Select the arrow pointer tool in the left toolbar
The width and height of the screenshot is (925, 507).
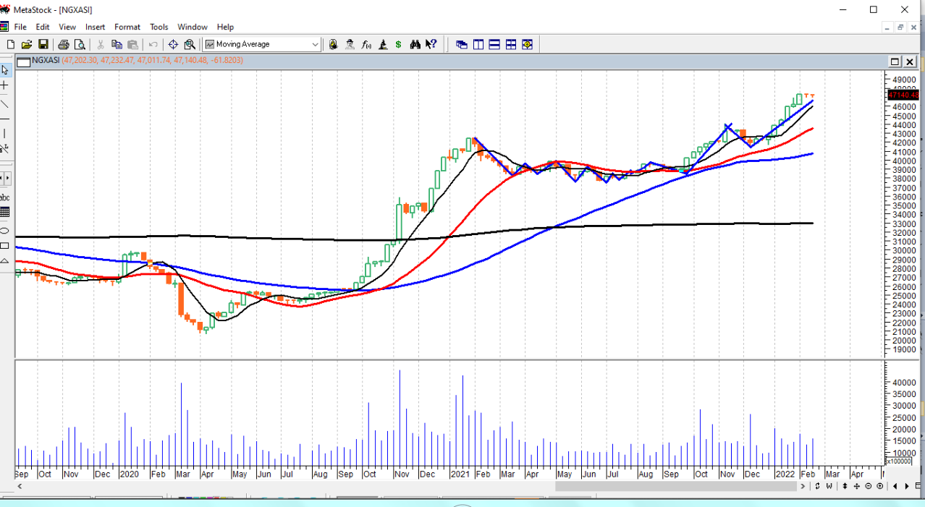4,70
